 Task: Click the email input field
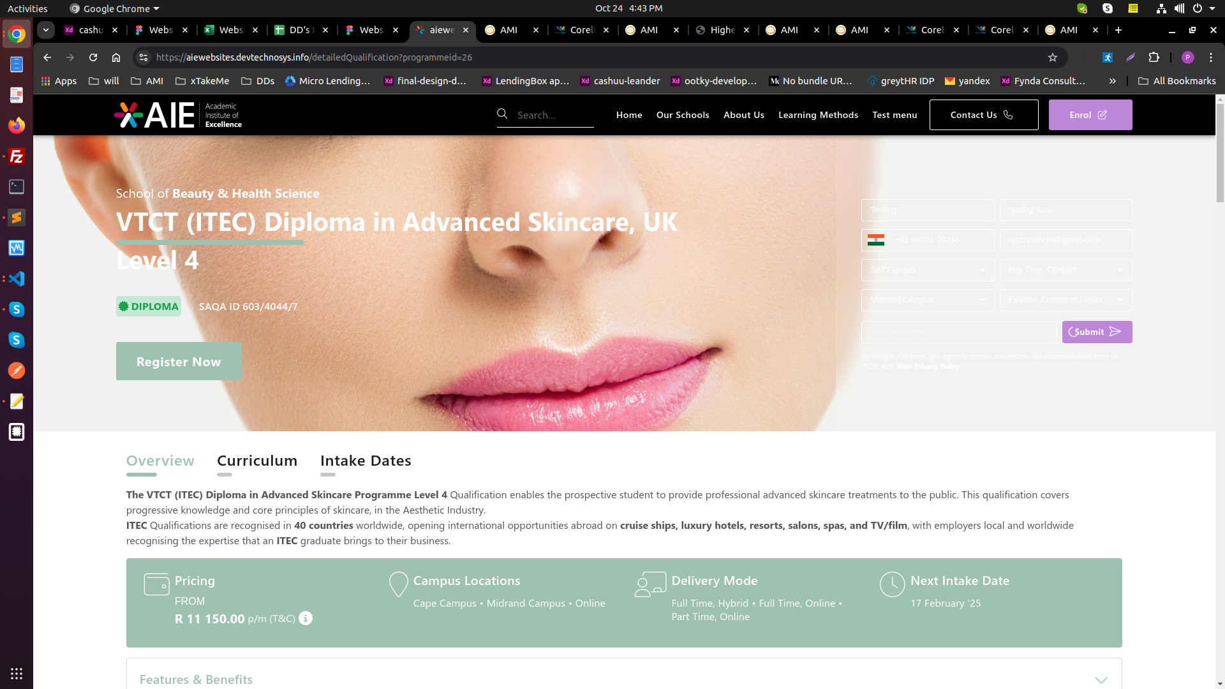pos(1065,240)
